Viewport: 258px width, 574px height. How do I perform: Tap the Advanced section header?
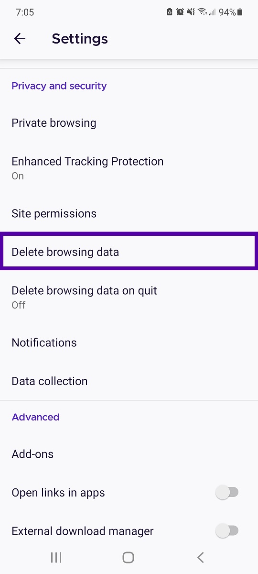coord(36,417)
